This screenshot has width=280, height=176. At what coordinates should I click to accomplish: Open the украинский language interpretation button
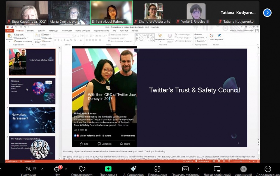click(243, 171)
